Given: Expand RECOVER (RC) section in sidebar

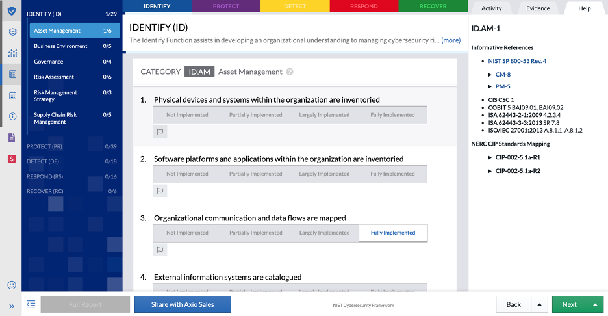Looking at the screenshot, I should 71,191.
